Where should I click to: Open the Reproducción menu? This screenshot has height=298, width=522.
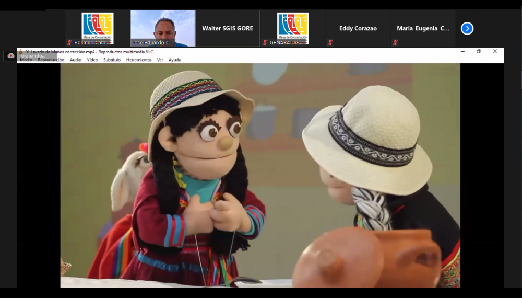click(51, 60)
